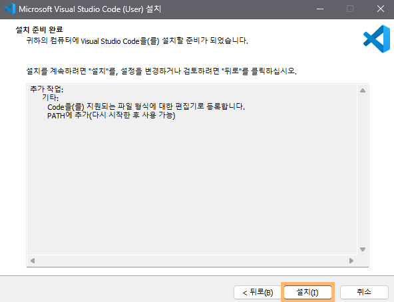Click the '설치 준비 완료' heading
Viewport: 394px width, 302px height.
coord(39,29)
